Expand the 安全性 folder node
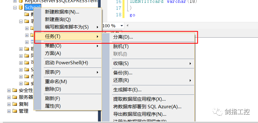This screenshot has width=258, height=123. point(9,90)
